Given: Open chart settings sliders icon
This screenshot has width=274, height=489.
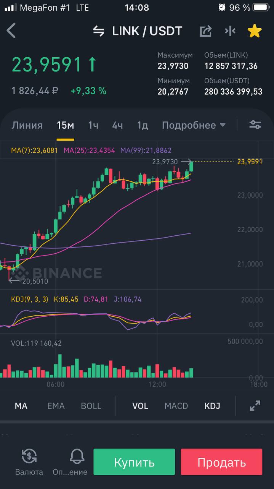Looking at the screenshot, I should click(255, 125).
